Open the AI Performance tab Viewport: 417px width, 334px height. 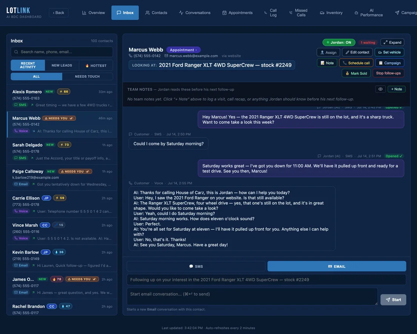[x=369, y=13]
